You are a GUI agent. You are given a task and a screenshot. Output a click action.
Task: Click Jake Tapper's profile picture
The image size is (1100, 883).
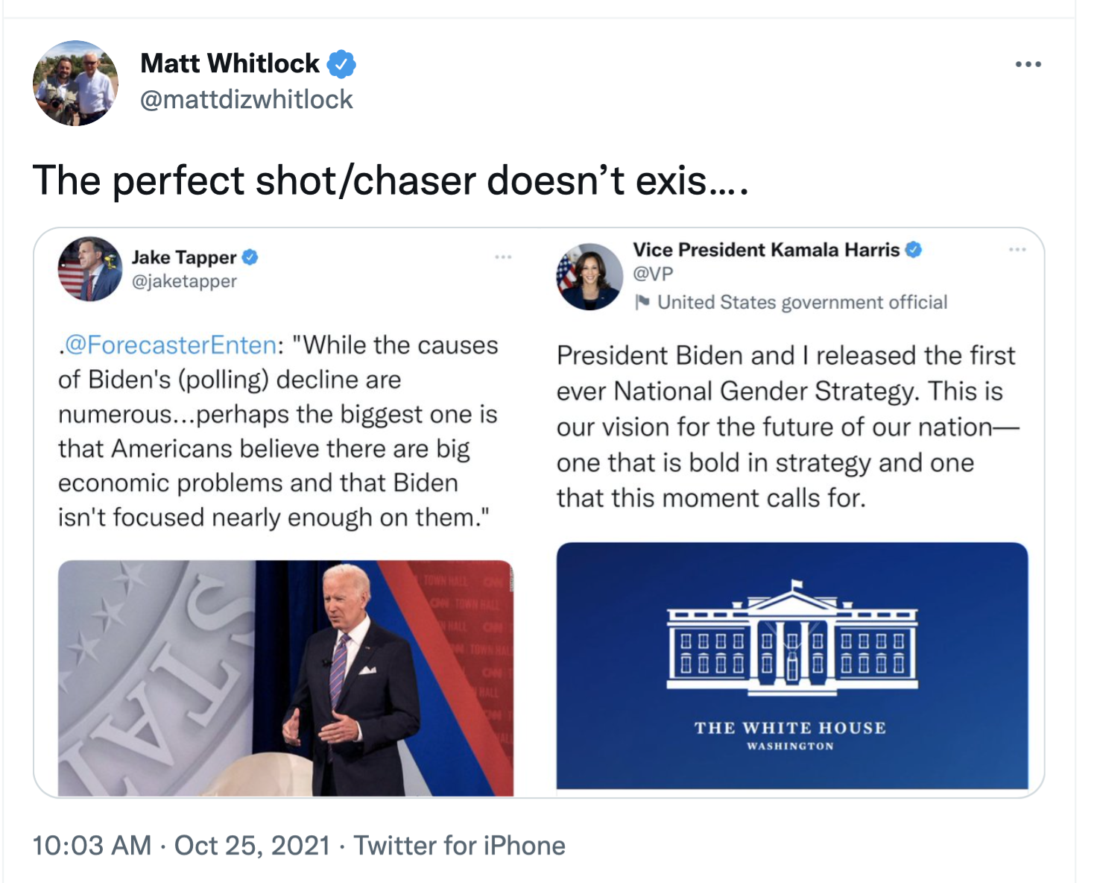tap(90, 269)
